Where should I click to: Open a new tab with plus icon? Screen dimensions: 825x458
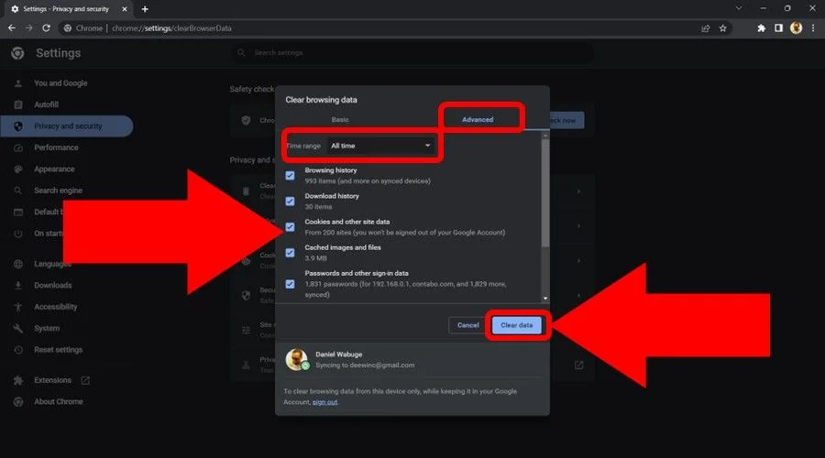(x=144, y=8)
